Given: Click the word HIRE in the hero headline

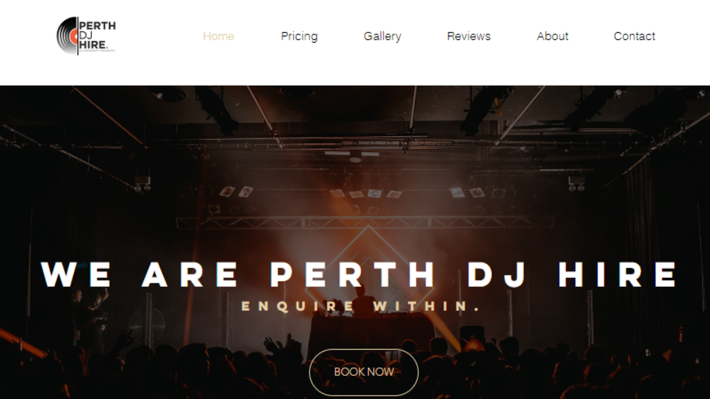Looking at the screenshot, I should pos(618,274).
